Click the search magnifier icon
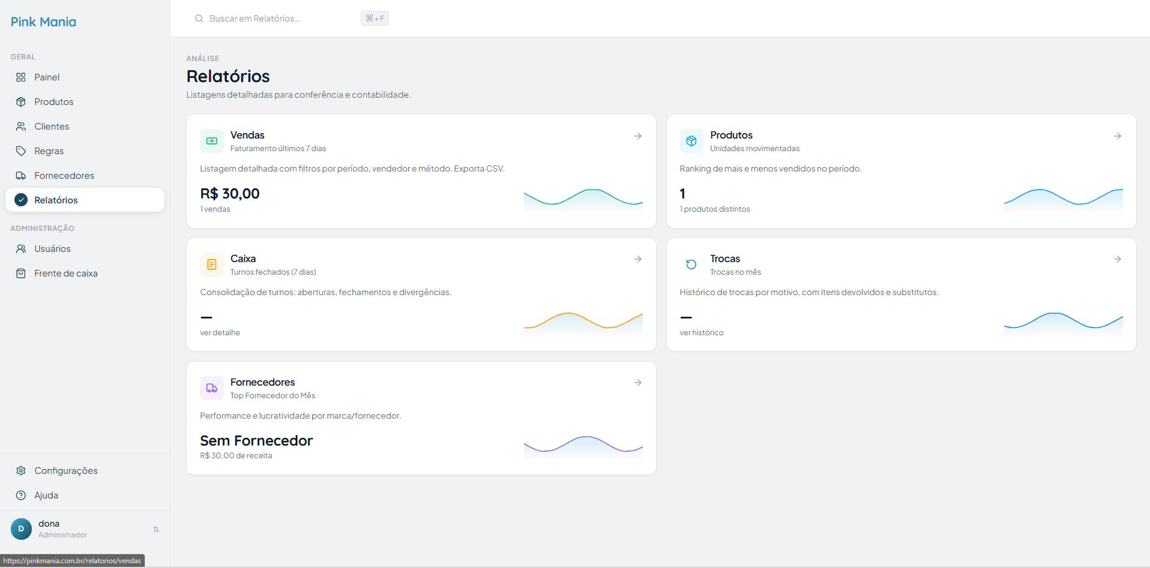This screenshot has width=1150, height=568. click(x=199, y=19)
